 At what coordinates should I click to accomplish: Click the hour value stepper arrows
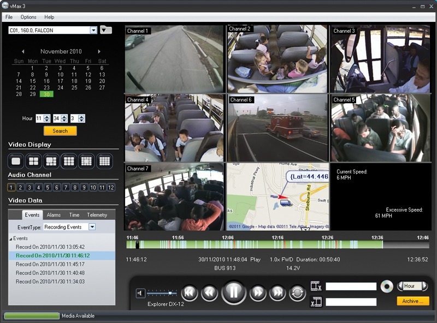coord(47,118)
